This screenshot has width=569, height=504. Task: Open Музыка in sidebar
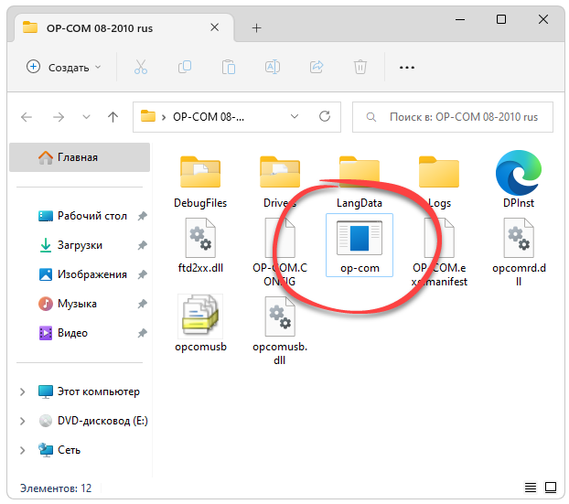click(x=68, y=304)
